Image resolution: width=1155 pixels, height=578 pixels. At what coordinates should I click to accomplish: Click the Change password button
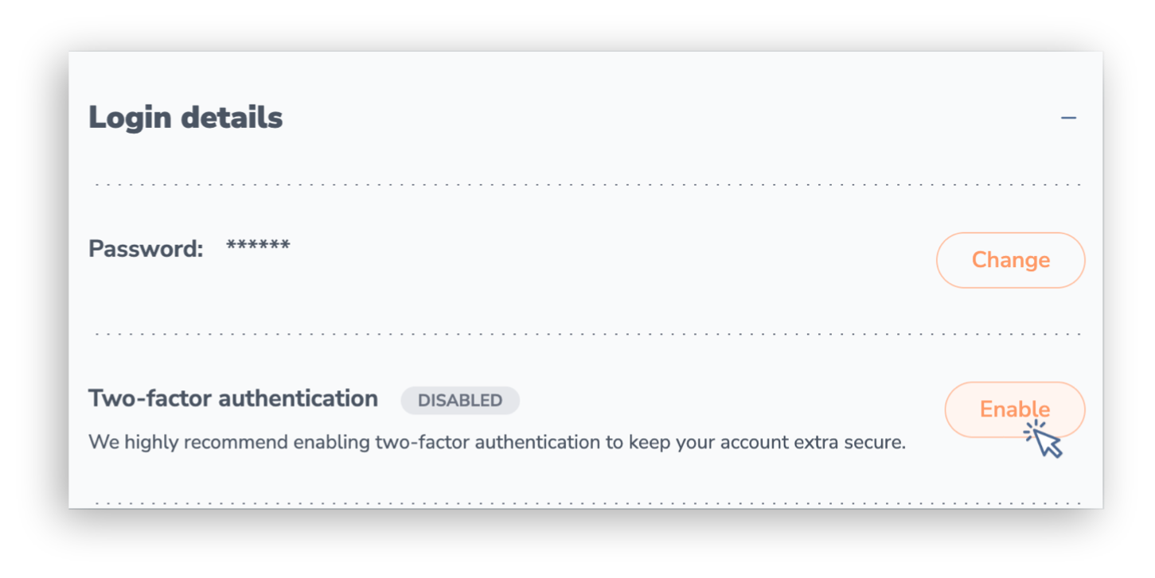click(x=1010, y=260)
